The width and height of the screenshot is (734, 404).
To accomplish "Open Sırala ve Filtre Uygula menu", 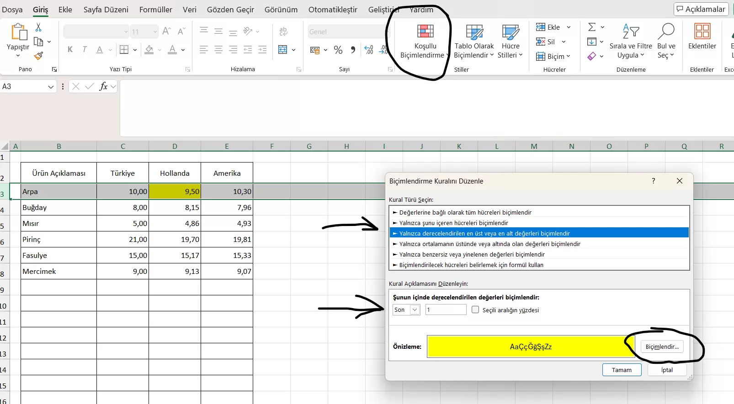I will (x=631, y=42).
